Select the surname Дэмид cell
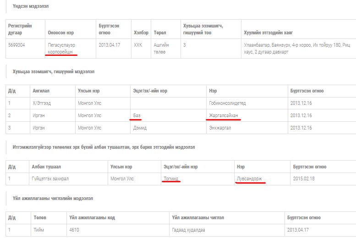Screen dimensions: 356x238 coord(140,128)
